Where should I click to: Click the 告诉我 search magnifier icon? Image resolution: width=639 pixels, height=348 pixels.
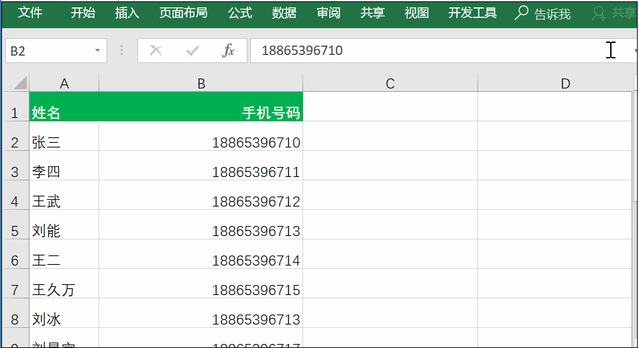tap(521, 13)
